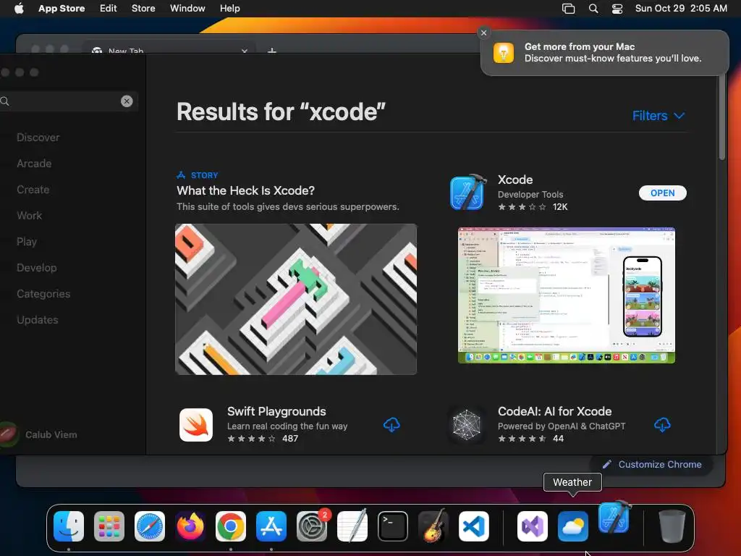Click the search magnifier icon in sidebar
Viewport: 741px width, 556px height.
pyautogui.click(x=5, y=101)
